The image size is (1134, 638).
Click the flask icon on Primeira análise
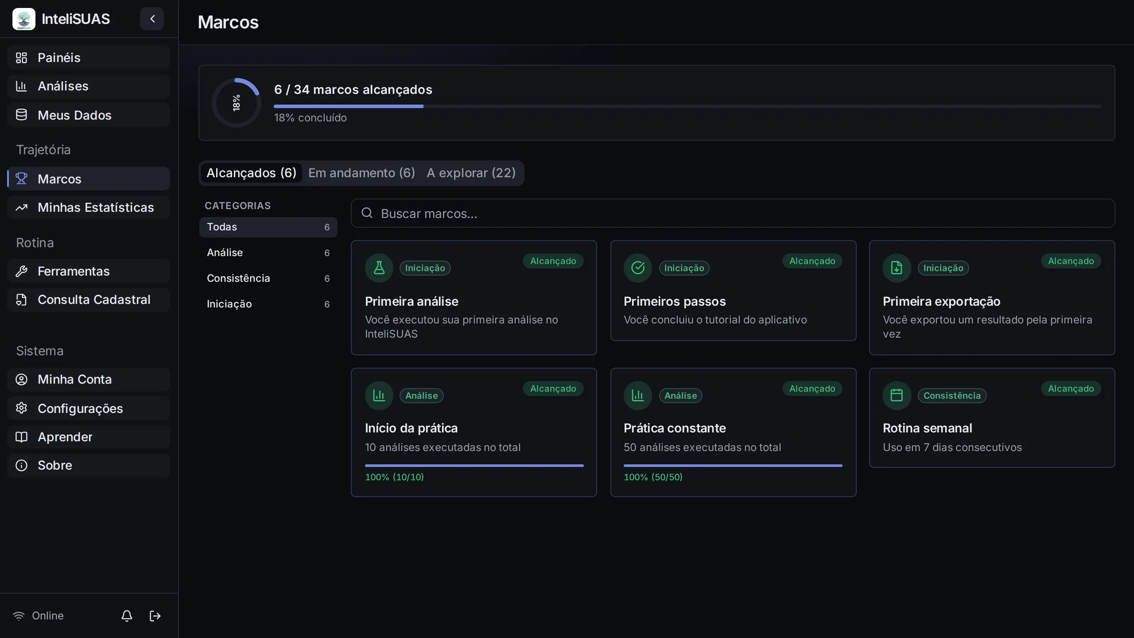pyautogui.click(x=379, y=268)
